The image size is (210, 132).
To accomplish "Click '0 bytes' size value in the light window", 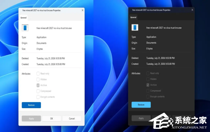I will pyautogui.click(x=40, y=49).
